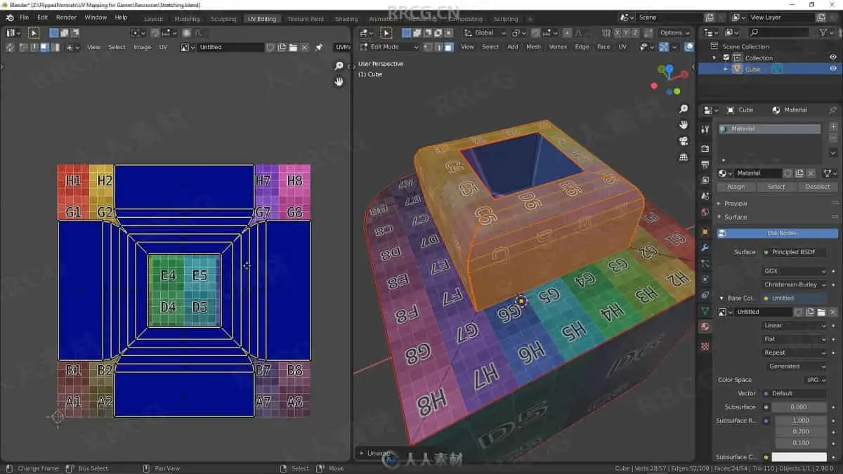Screen dimensions: 843x474
Task: Open the Object properties tab
Action: [705, 232]
